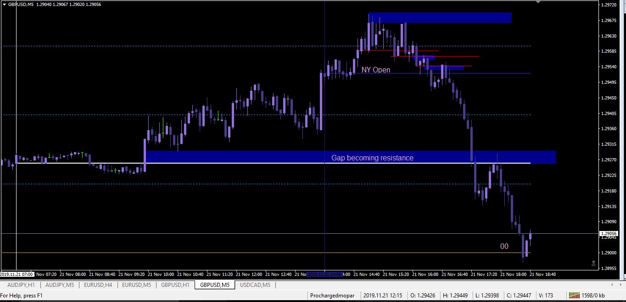This screenshot has height=302, width=626.
Task: Select the 'Gap becoming resistance' text label
Action: point(372,158)
